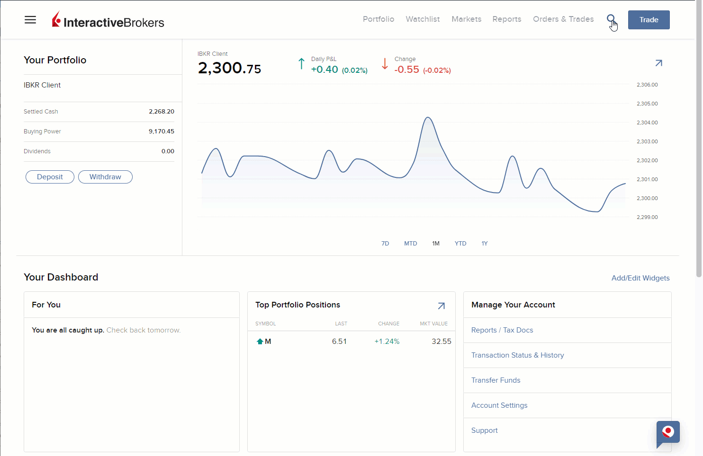Open the search magnifier icon
The width and height of the screenshot is (703, 456).
611,19
